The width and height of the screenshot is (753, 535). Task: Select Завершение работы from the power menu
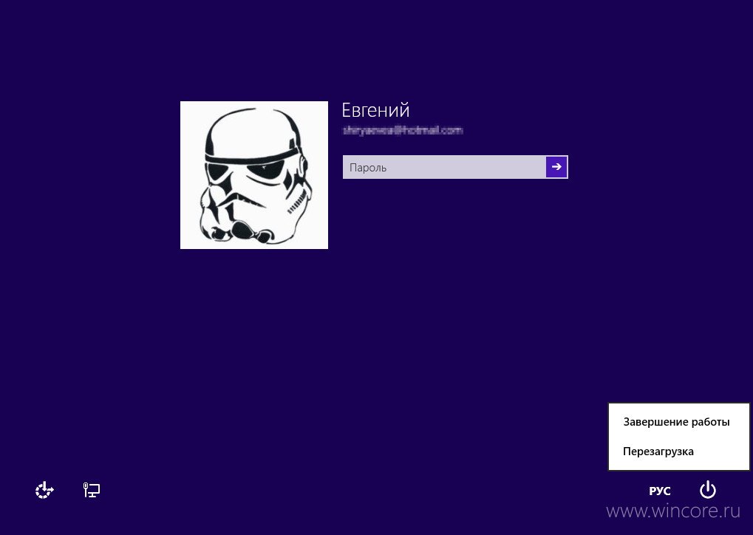pos(678,422)
